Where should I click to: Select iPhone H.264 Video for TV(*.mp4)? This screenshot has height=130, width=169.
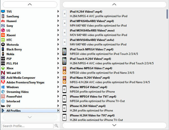tap(114, 118)
